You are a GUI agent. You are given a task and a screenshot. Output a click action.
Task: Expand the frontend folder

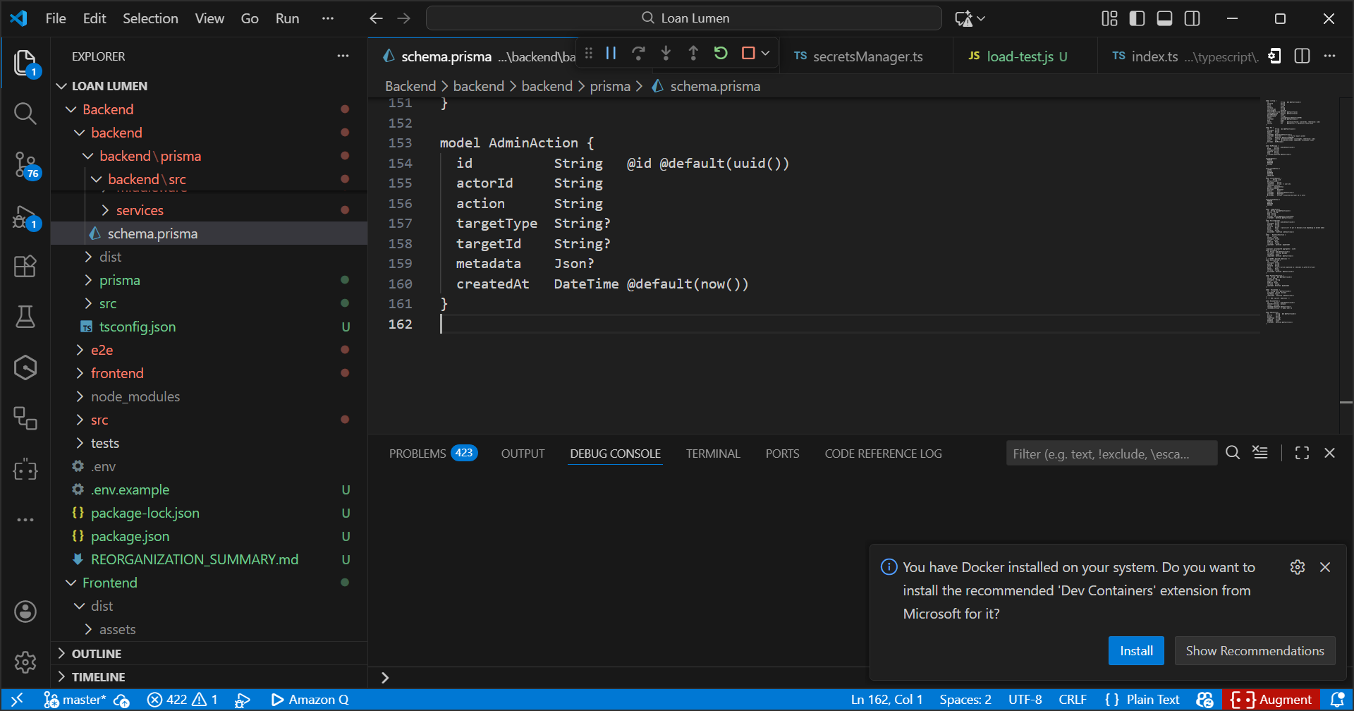click(x=117, y=373)
